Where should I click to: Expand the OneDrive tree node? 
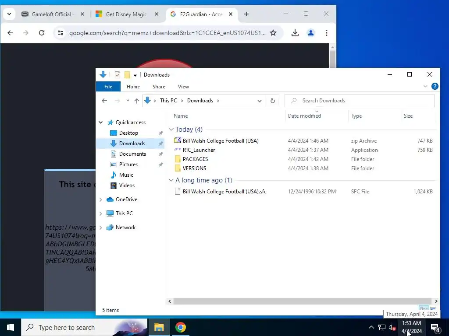[101, 199]
